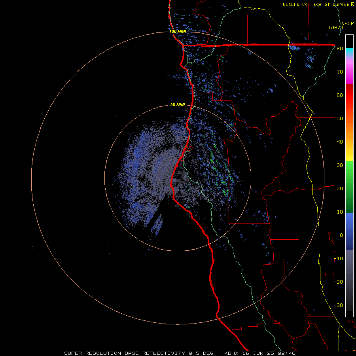
Task: Click the NEXR label above the color scale
Action: (348, 24)
